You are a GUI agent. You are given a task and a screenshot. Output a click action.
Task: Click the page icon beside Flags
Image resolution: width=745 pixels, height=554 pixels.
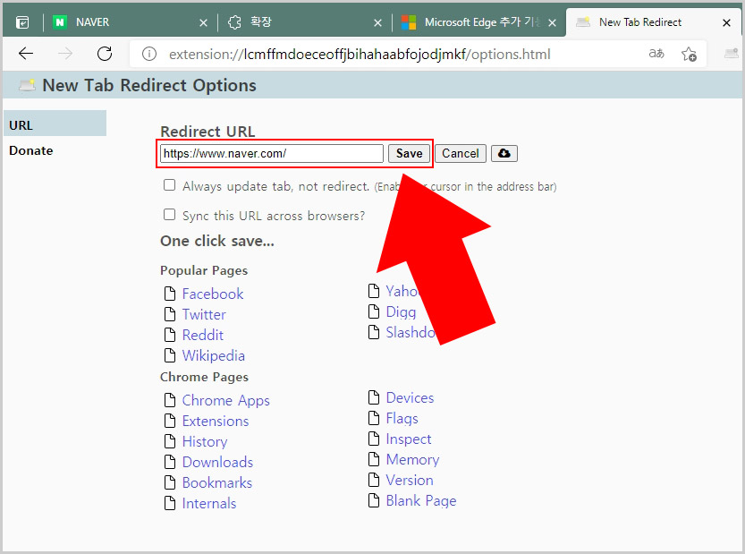374,418
